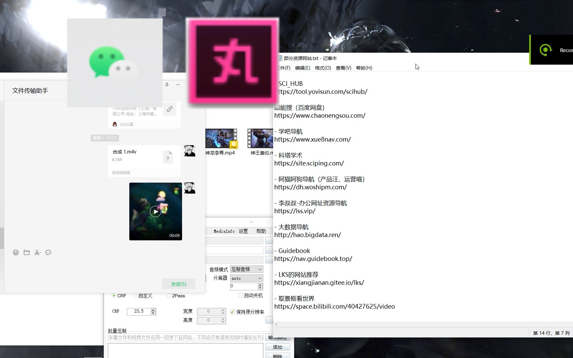Click the 发送(S) send button
Viewport: 573px width, 358px height.
click(179, 284)
